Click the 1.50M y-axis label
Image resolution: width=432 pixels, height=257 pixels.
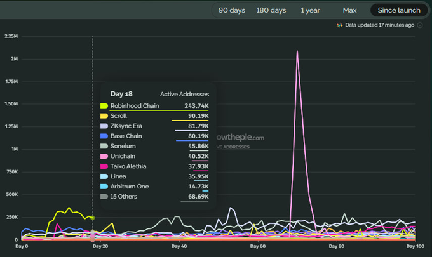11,103
